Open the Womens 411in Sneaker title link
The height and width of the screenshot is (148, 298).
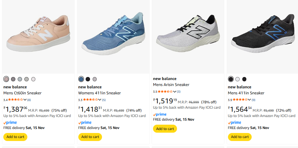[99, 93]
